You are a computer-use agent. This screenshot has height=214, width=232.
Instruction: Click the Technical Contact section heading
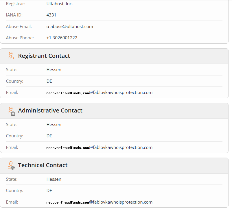click(43, 165)
